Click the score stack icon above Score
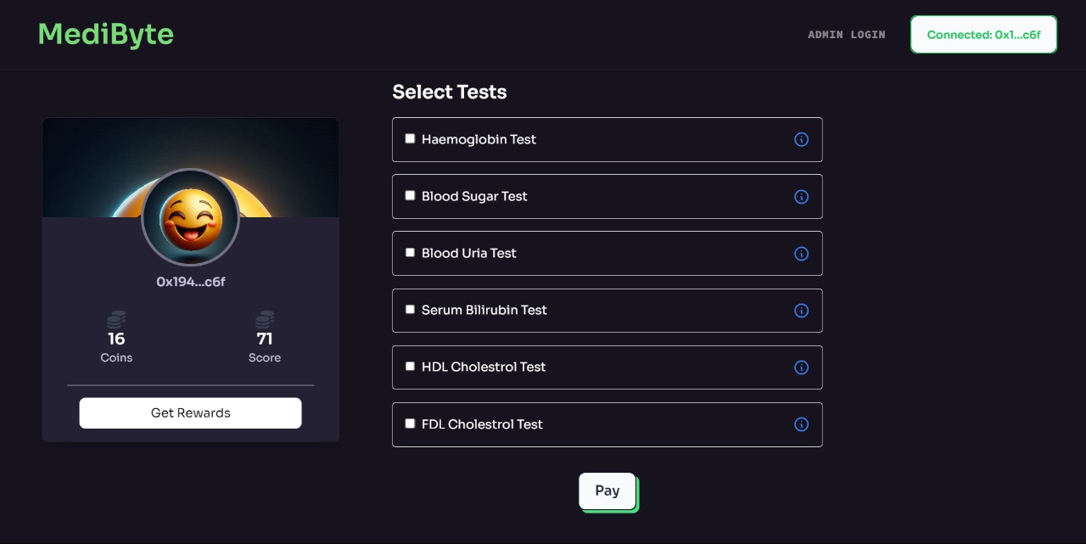The image size is (1086, 544). pyautogui.click(x=265, y=320)
